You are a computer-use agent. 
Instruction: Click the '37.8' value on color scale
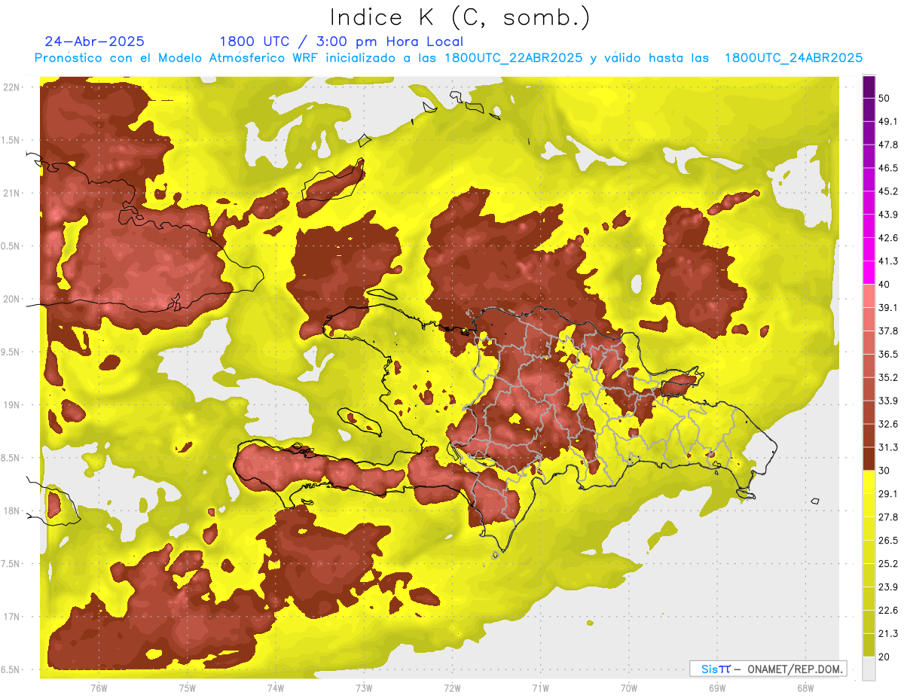coord(888,331)
